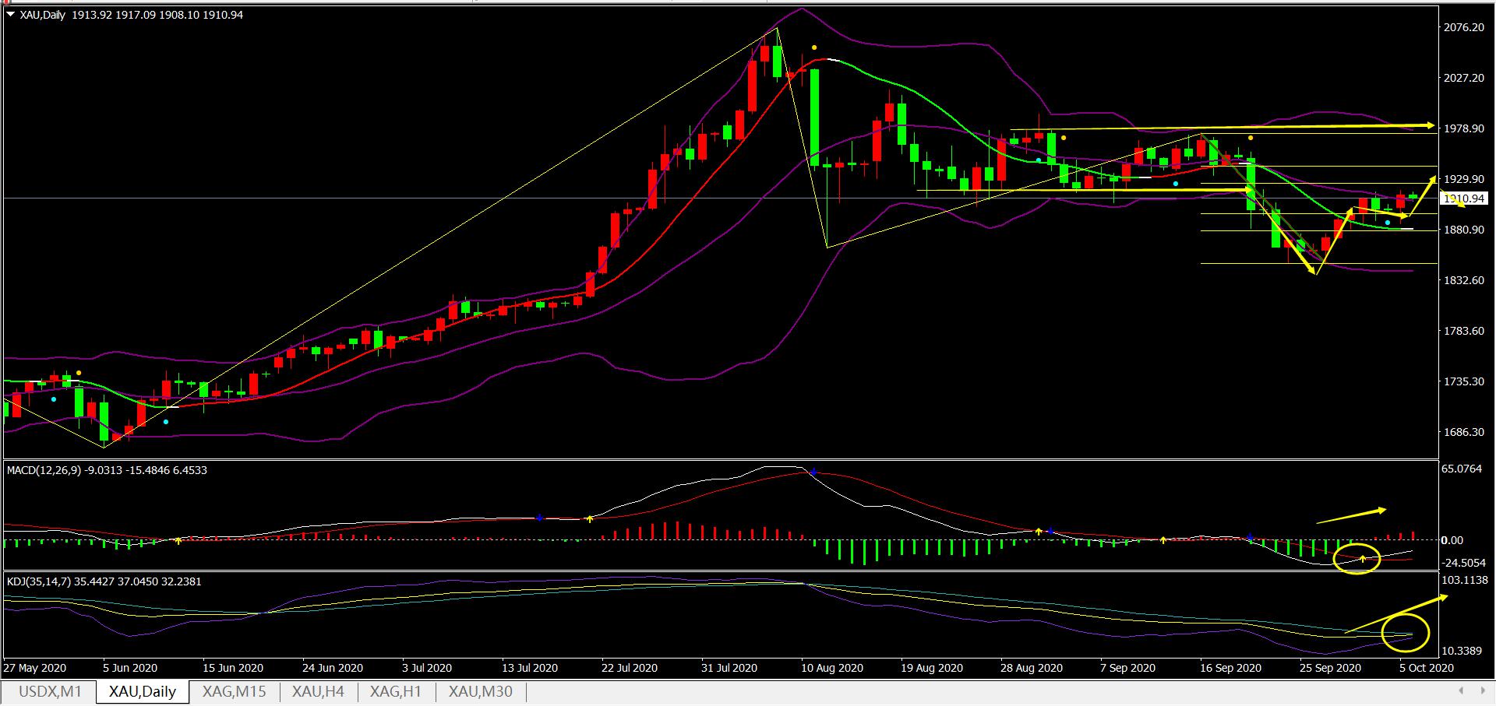Image resolution: width=1496 pixels, height=706 pixels.
Task: Click the 1910.94 current price label
Action: point(1464,199)
